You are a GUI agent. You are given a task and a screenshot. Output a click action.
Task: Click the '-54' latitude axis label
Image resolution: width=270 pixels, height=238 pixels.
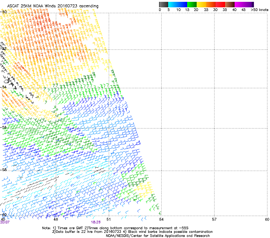[x=4, y=87]
